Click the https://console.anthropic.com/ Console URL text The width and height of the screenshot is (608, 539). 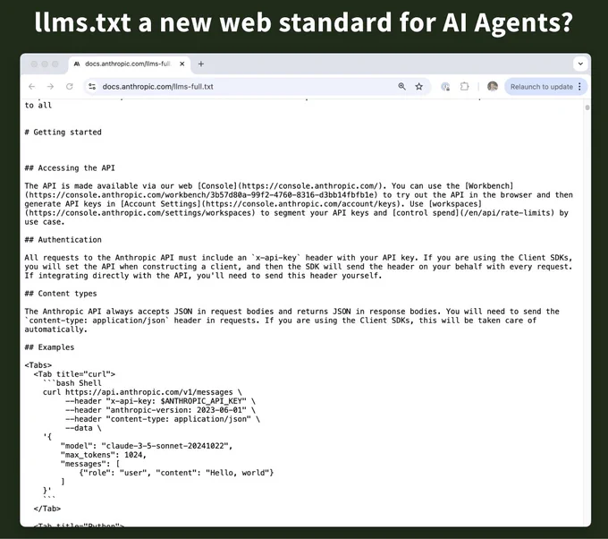click(x=309, y=186)
